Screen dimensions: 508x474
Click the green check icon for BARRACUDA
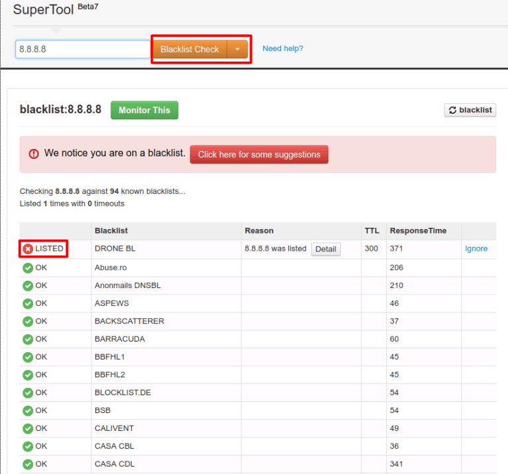pos(28,340)
